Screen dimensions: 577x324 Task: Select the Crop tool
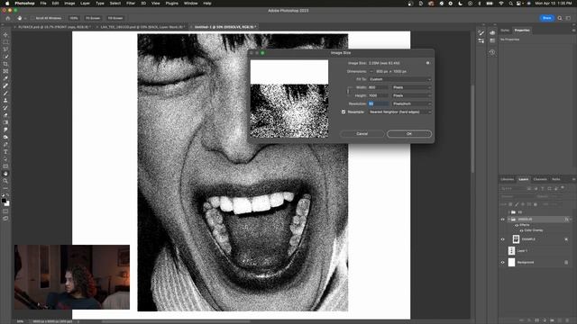5,64
